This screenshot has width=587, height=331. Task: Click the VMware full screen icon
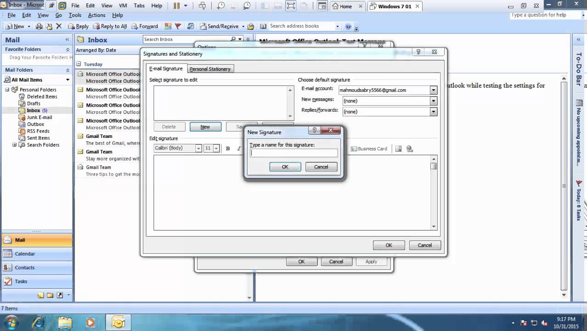coord(291,6)
